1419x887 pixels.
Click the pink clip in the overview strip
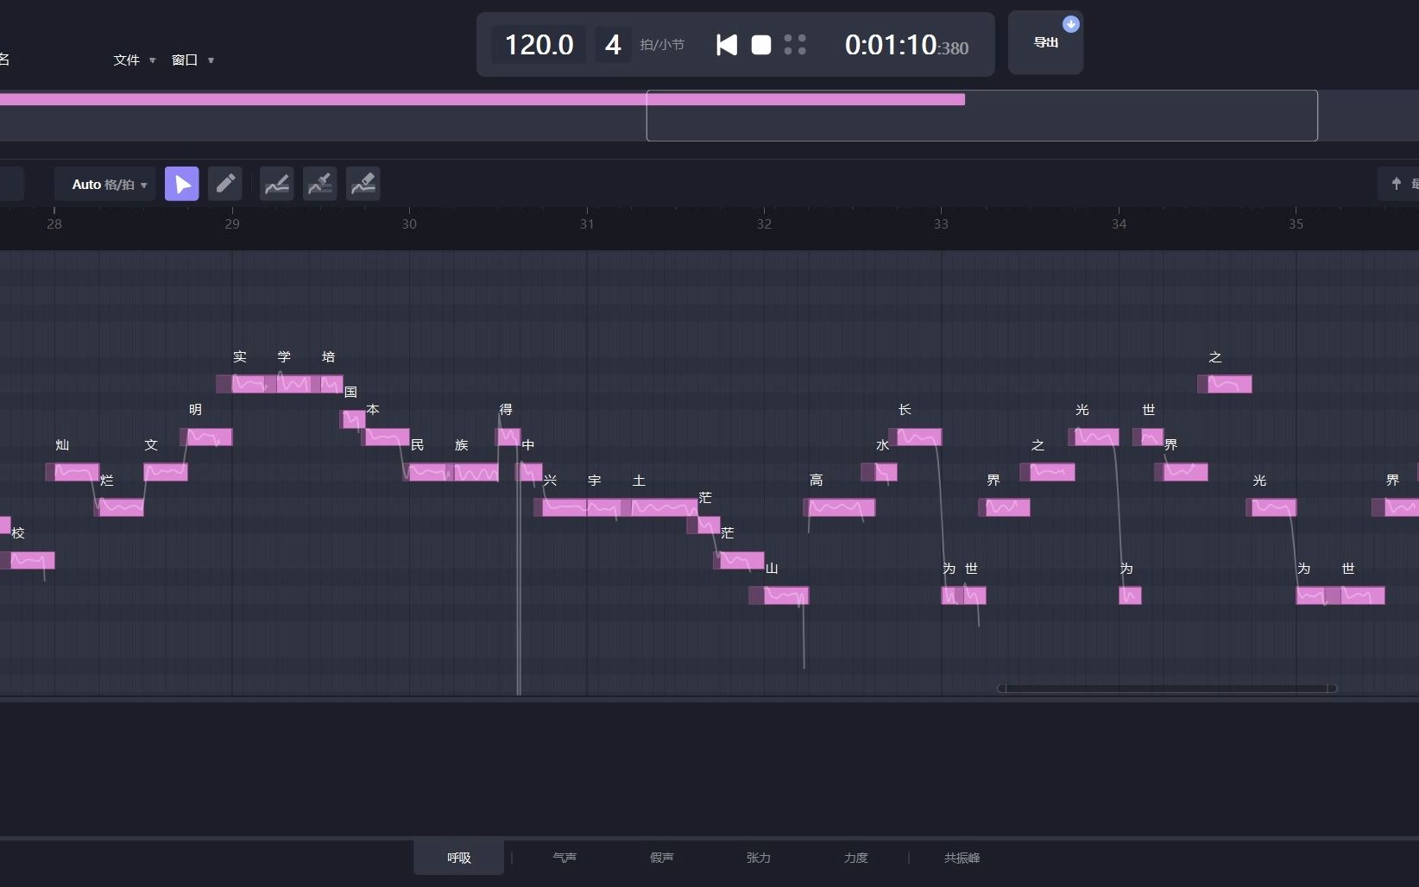tap(482, 99)
